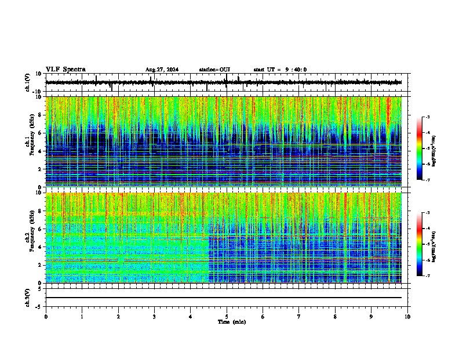Click the time axis tick label '5'
Image resolution: width=459 pixels, height=355 pixels.
click(x=227, y=317)
